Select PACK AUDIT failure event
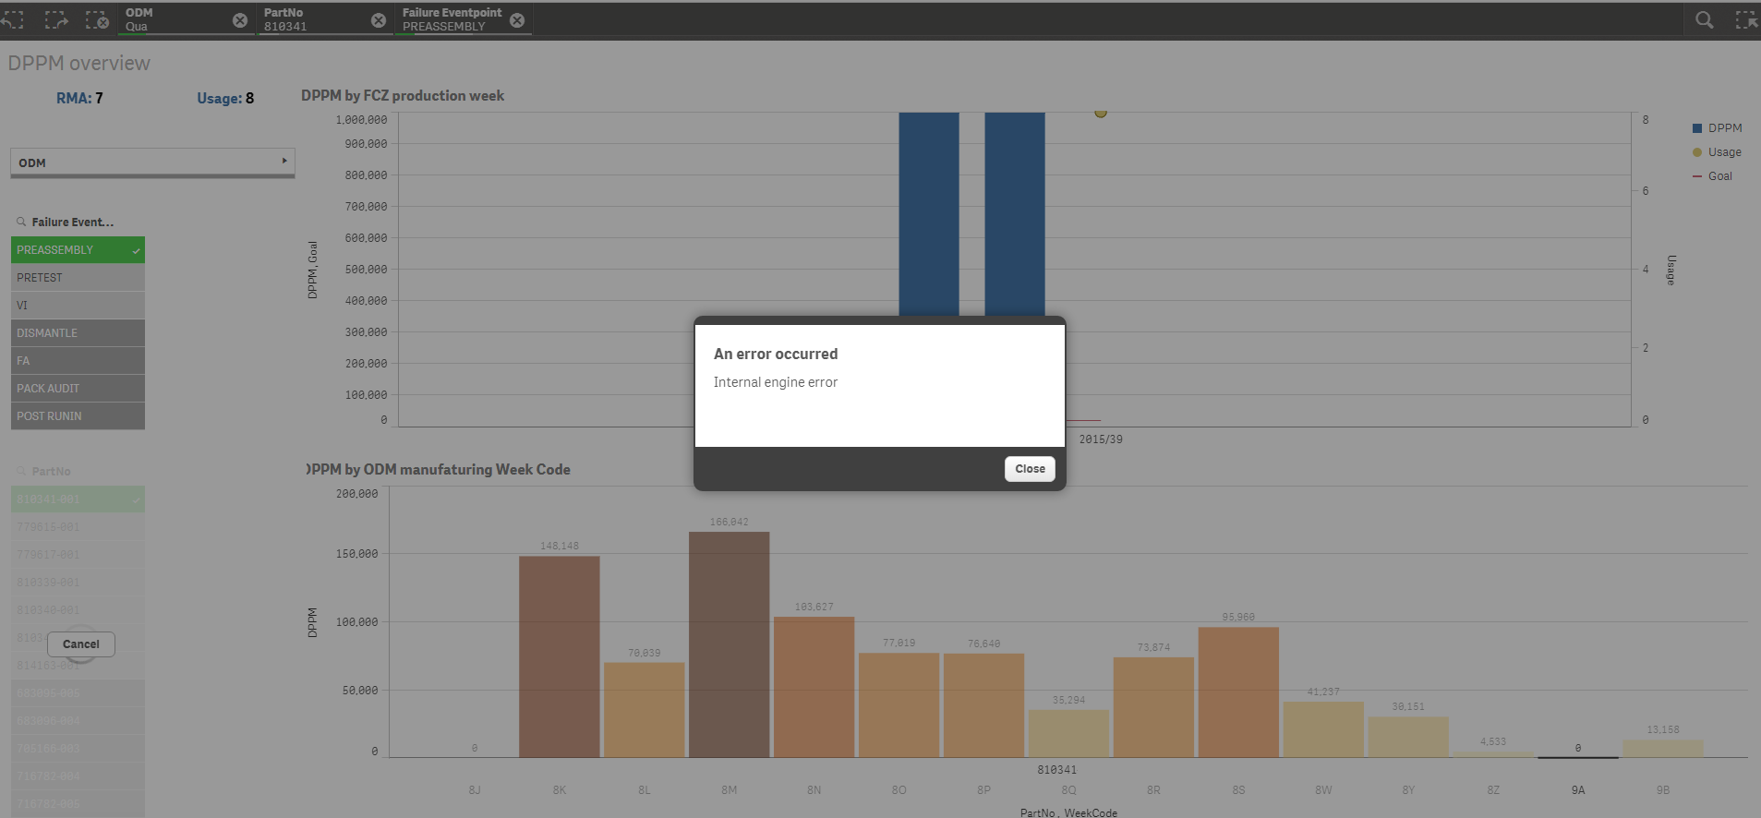The image size is (1761, 818). [78, 389]
